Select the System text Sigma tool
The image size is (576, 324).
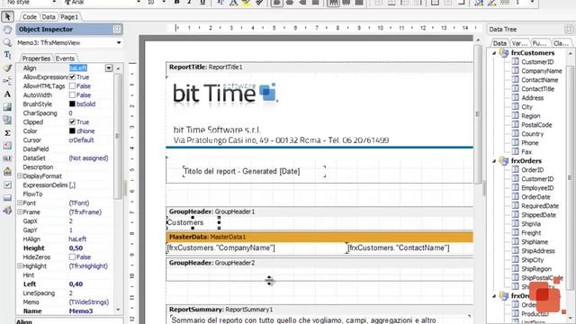pos(7,133)
